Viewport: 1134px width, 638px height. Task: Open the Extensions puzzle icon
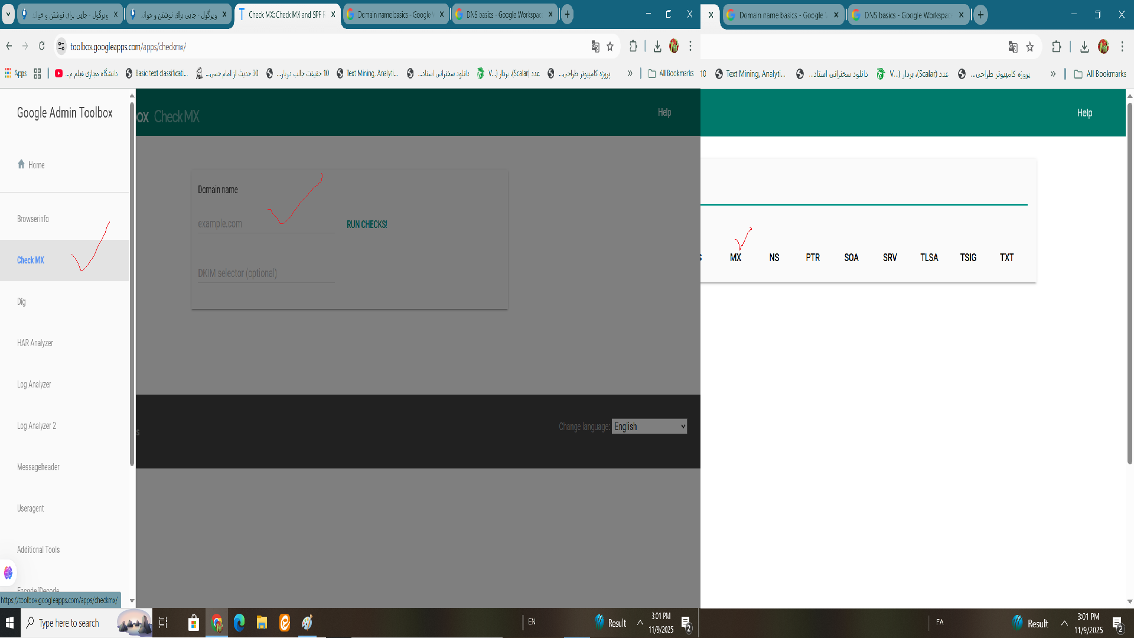click(x=633, y=47)
